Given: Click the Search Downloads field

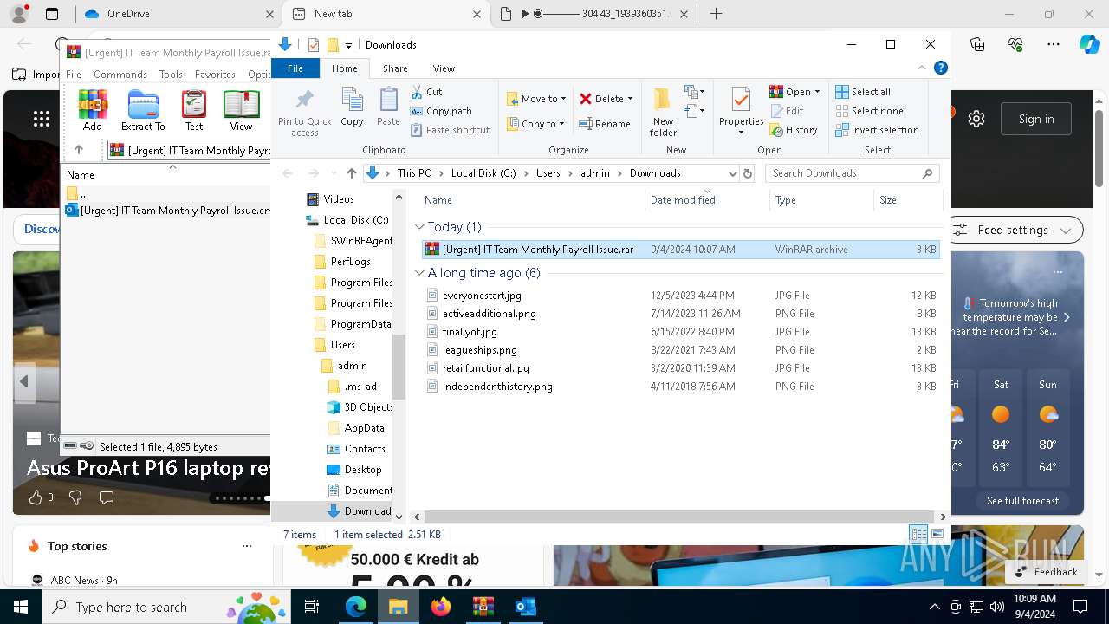Looking at the screenshot, I should point(853,173).
